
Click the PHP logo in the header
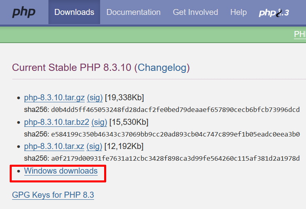(x=23, y=12)
